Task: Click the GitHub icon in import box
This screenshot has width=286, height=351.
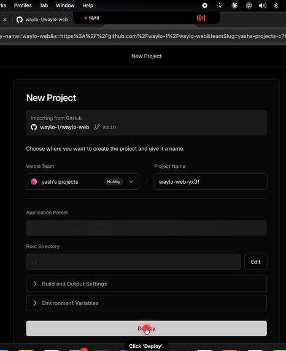Action: (34, 127)
